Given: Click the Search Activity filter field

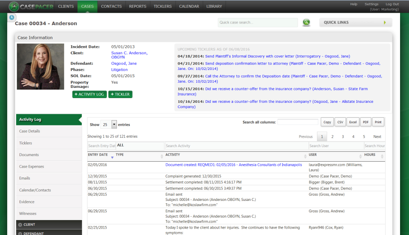Looking at the screenshot, I should (x=236, y=146).
